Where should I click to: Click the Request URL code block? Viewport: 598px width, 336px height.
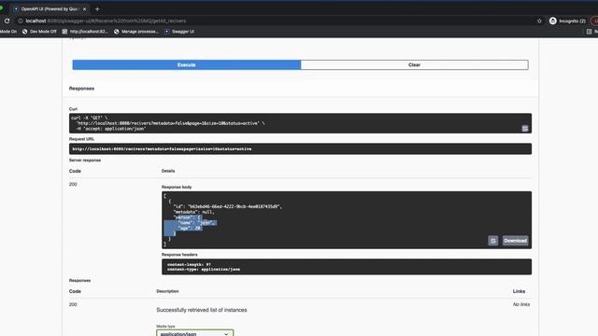click(x=300, y=149)
